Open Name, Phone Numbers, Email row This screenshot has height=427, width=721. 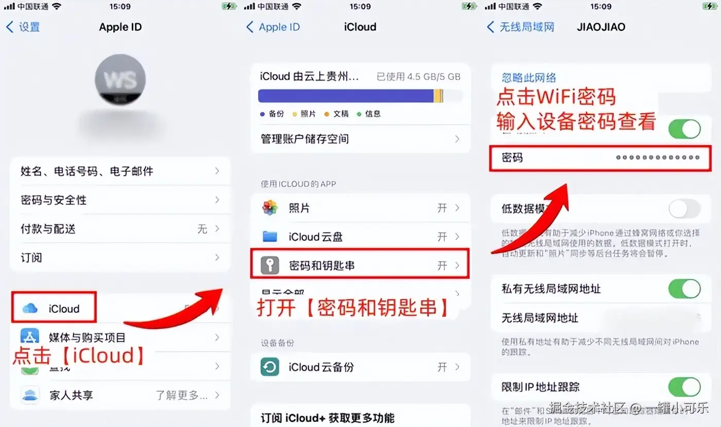tap(120, 171)
